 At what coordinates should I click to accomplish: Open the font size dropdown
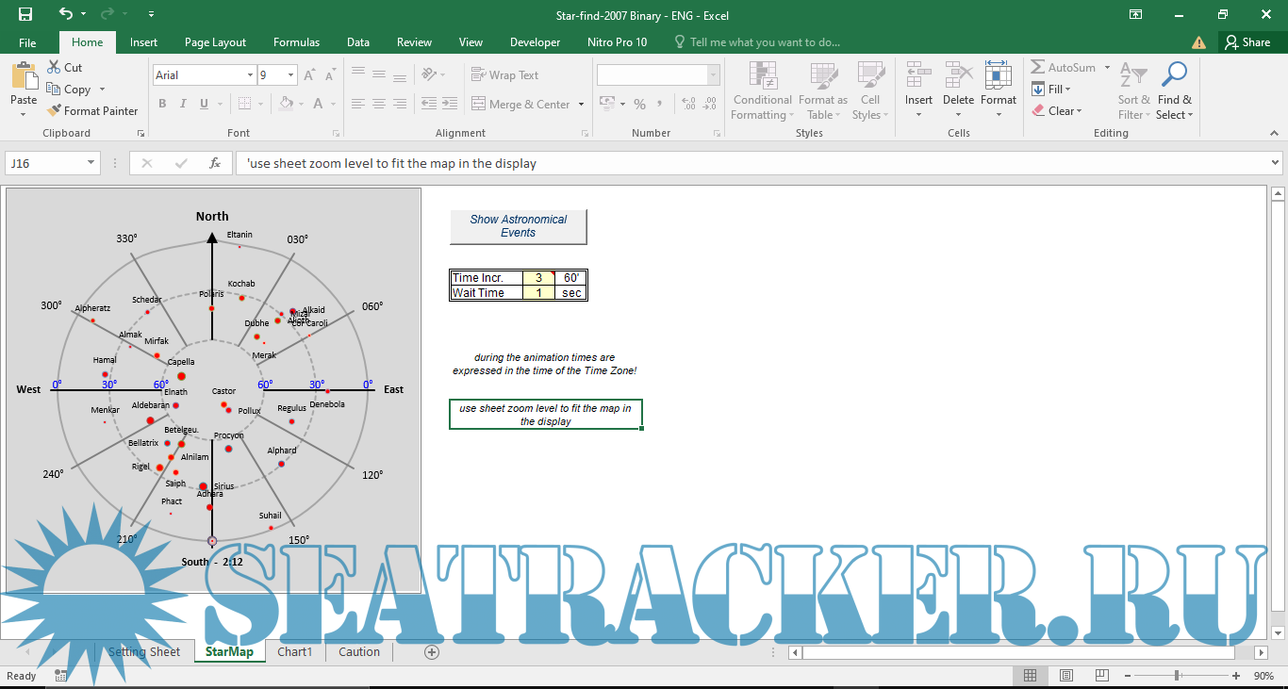tap(291, 75)
